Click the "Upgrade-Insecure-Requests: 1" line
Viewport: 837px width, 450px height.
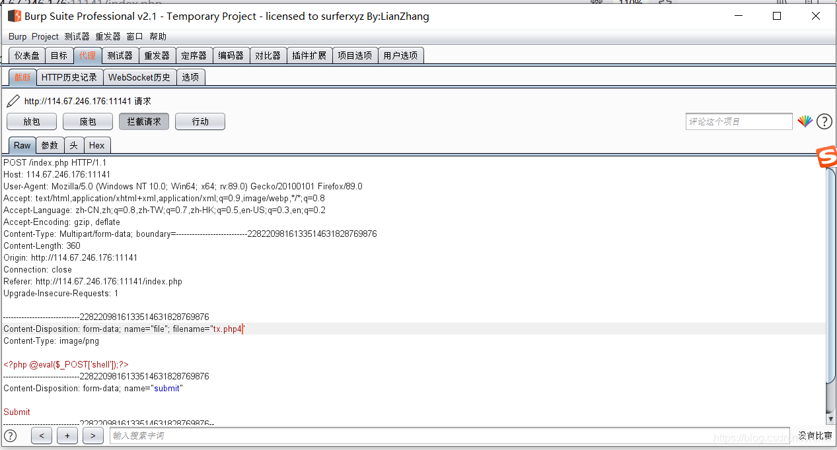click(61, 293)
